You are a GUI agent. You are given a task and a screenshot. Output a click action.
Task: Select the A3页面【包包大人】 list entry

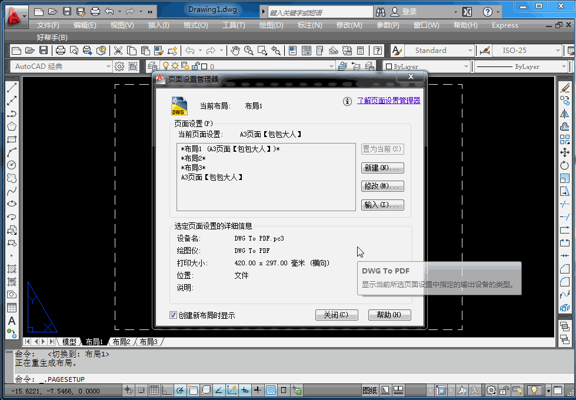tap(212, 178)
